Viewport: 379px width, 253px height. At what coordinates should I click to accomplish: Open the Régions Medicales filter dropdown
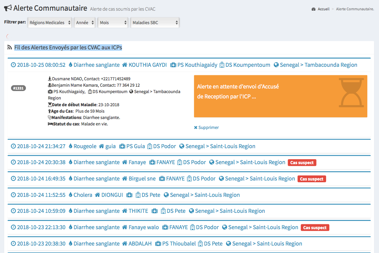(x=50, y=23)
